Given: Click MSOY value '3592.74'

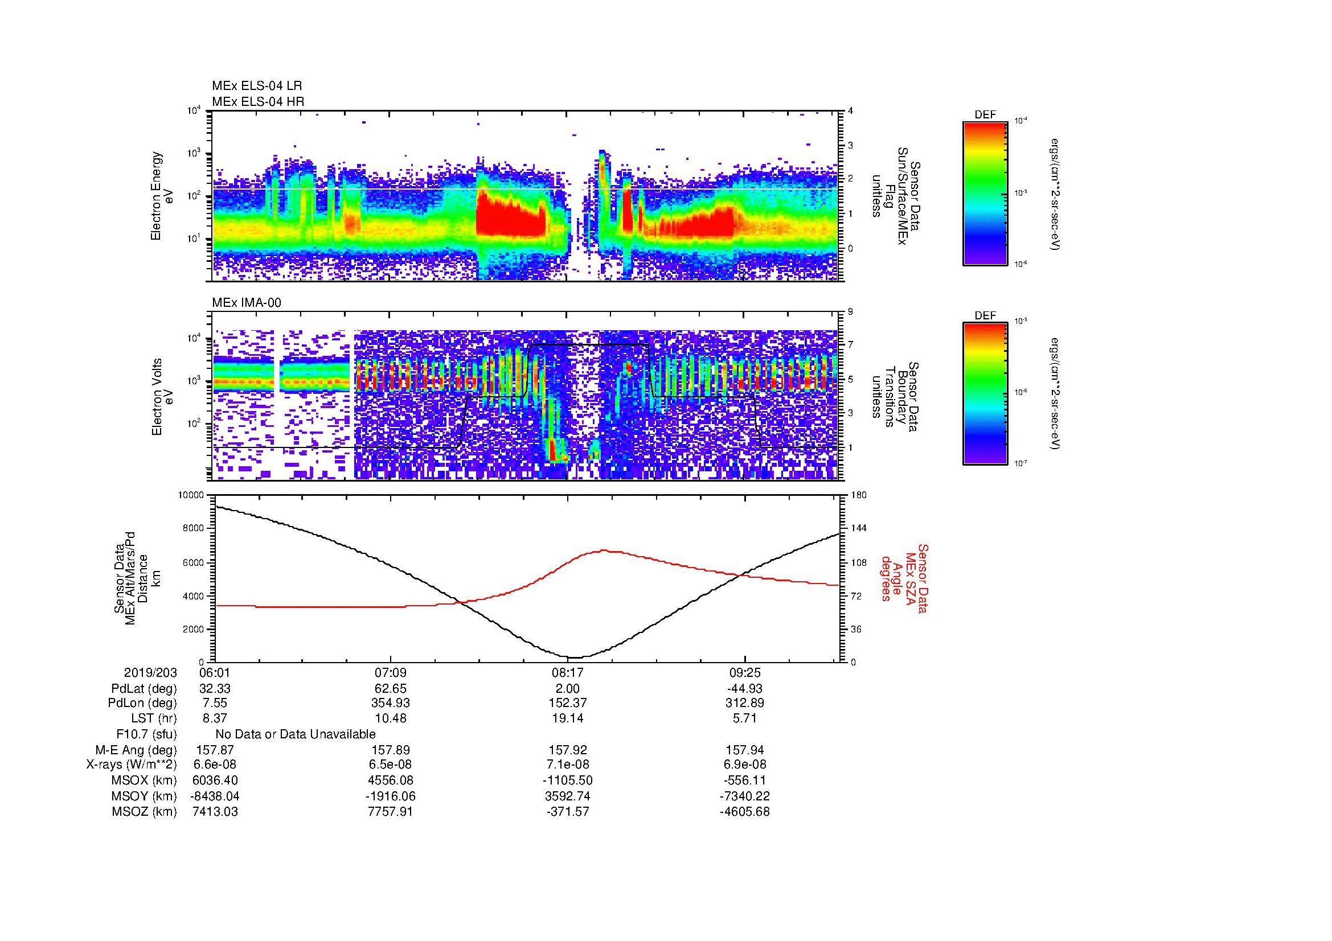Looking at the screenshot, I should click(567, 796).
